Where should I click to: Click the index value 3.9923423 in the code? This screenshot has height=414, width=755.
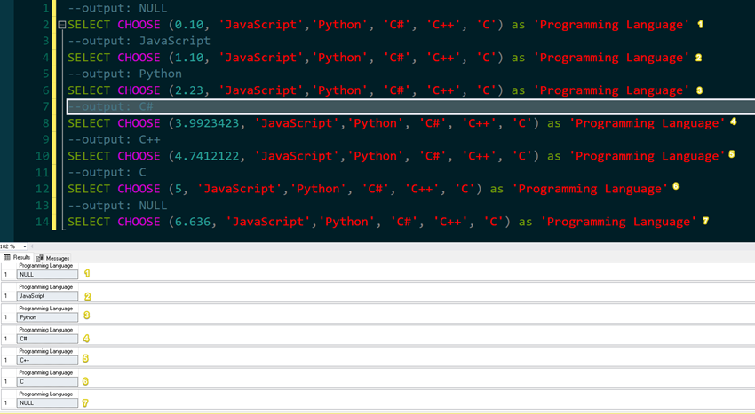click(207, 123)
